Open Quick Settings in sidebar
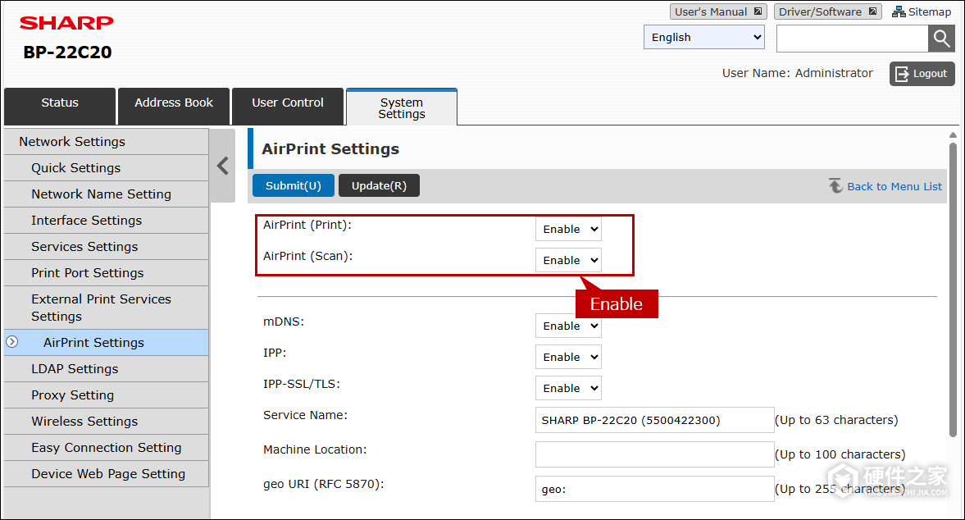Image resolution: width=965 pixels, height=520 pixels. 106,168
